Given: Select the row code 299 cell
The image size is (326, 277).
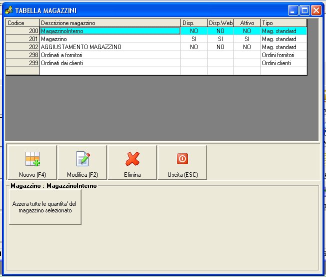Looking at the screenshot, I should click(22, 63).
